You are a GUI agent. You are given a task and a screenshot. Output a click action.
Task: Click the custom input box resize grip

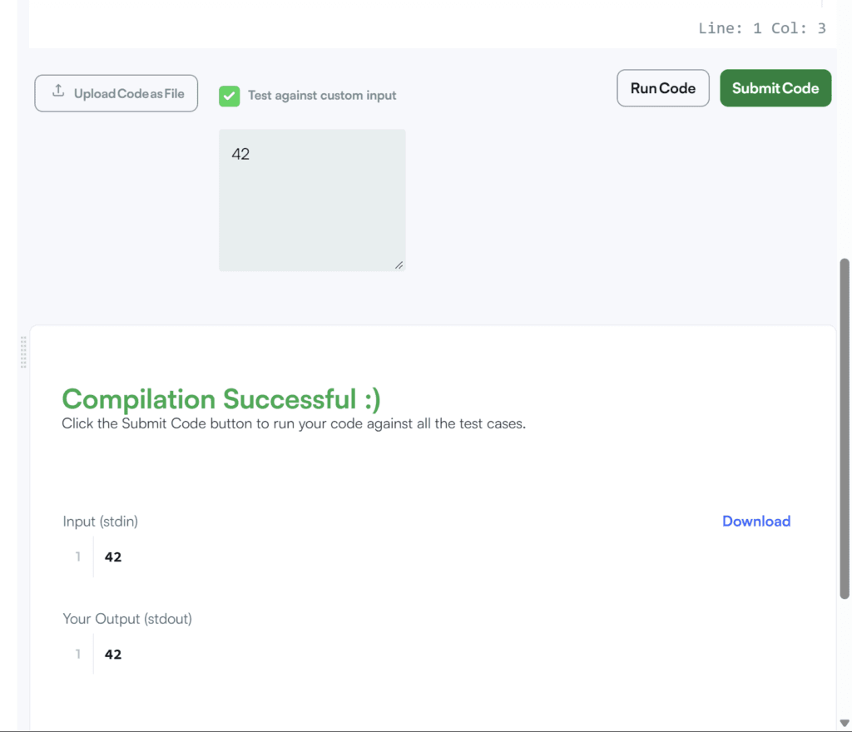pos(399,265)
